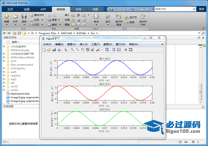Select the Pan hand tool
Viewport: 208px width, 146px height.
point(83,50)
